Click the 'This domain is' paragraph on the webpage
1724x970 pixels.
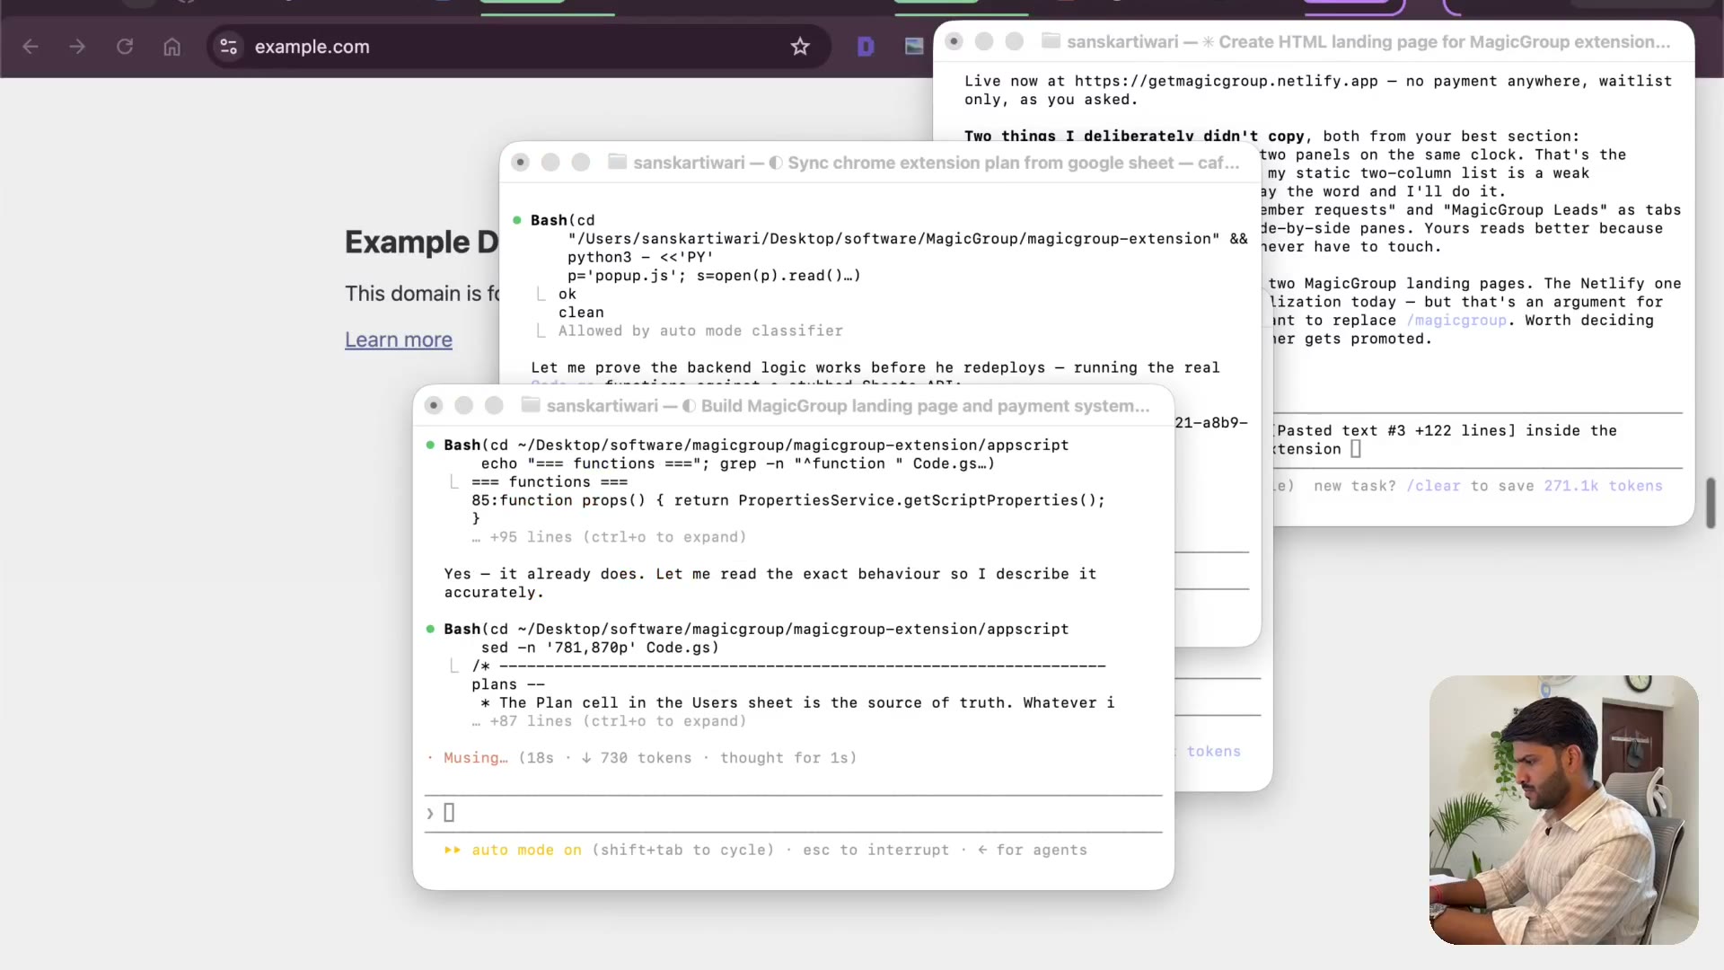pos(423,294)
